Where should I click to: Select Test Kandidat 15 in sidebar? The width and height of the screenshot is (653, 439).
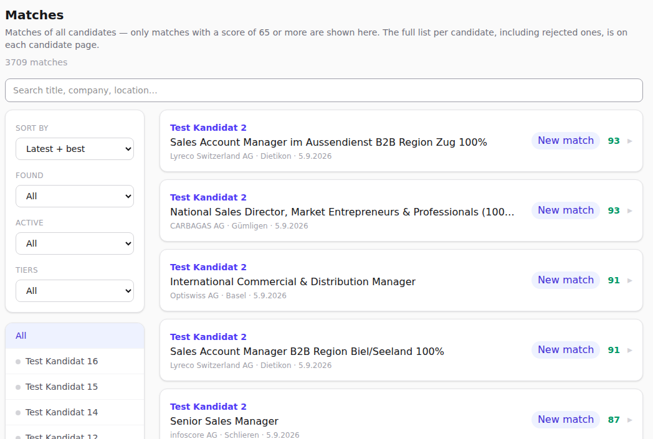(75, 387)
